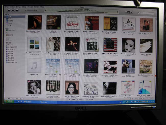This screenshot has width=166, height=125.
Task: Toggle repeat at the sidebar bottom
Action: pos(17,99)
